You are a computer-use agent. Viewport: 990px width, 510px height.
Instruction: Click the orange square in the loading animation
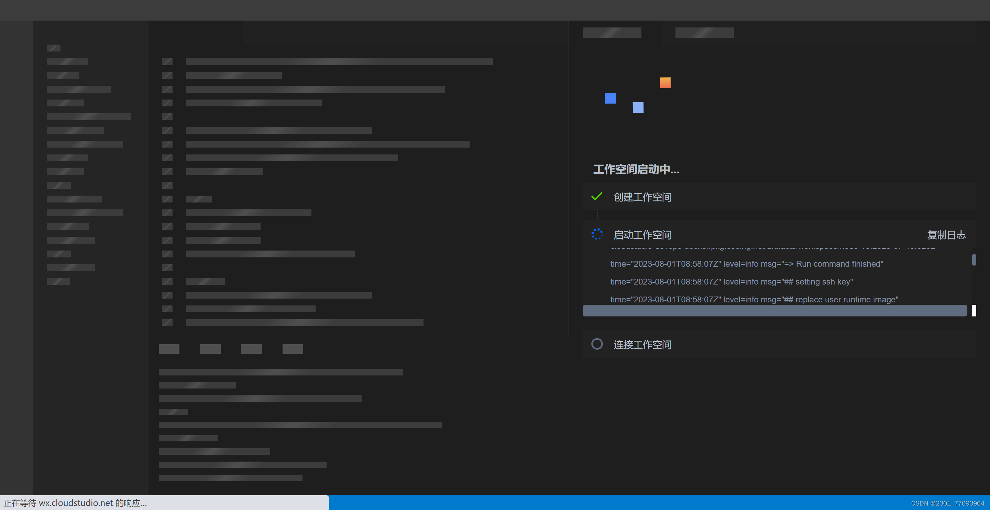coord(665,82)
